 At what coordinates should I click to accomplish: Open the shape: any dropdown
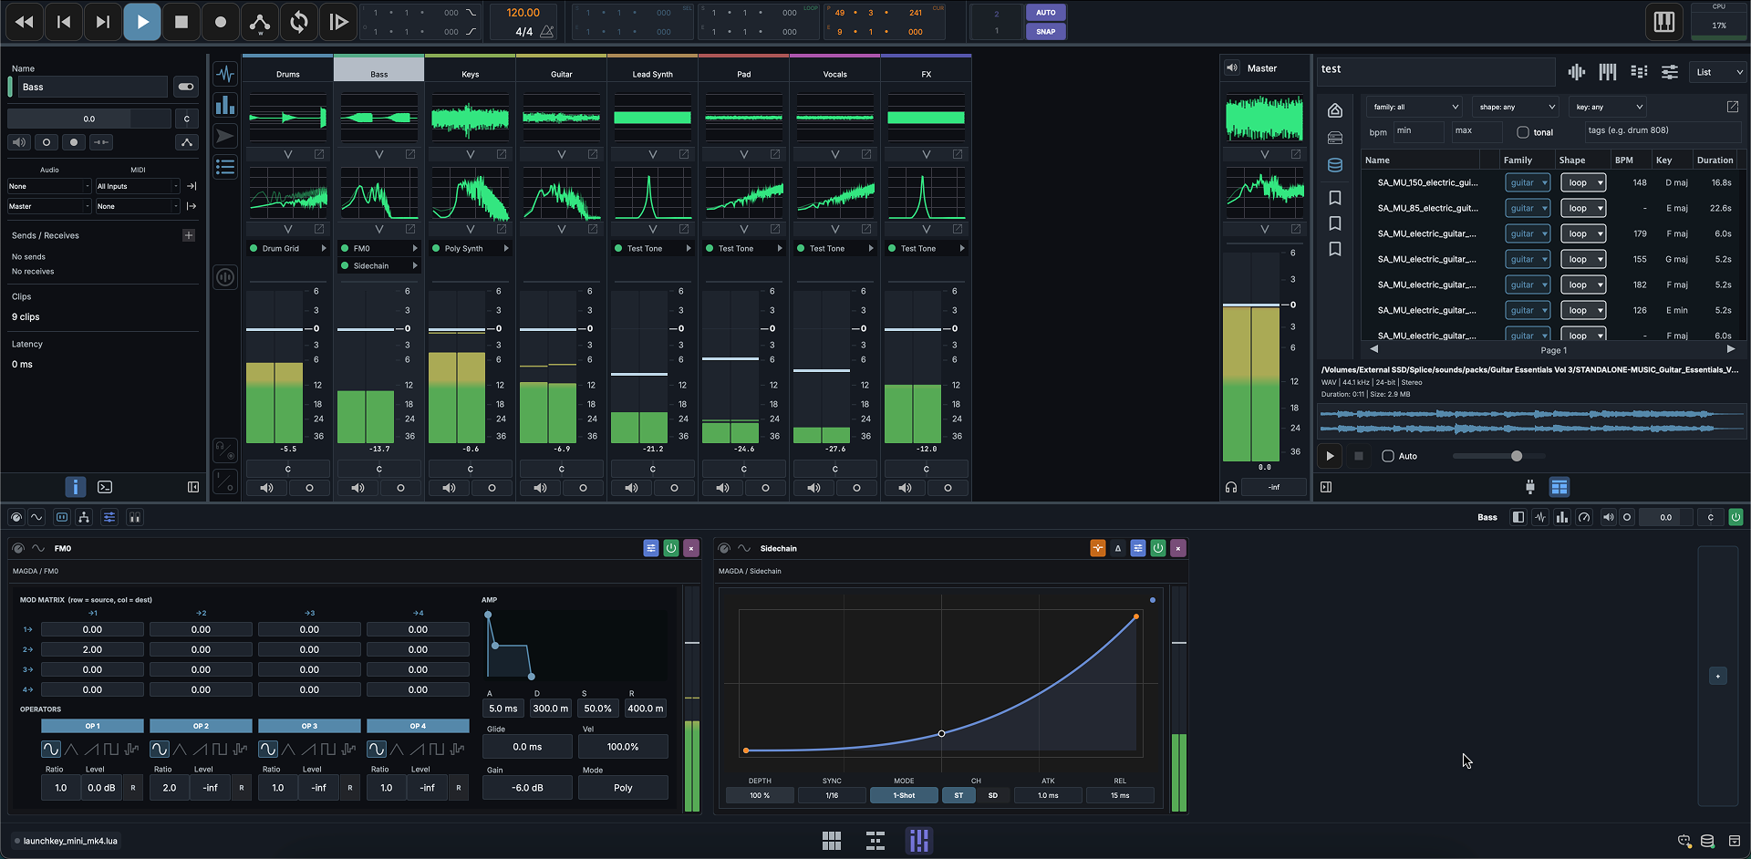(x=1516, y=107)
